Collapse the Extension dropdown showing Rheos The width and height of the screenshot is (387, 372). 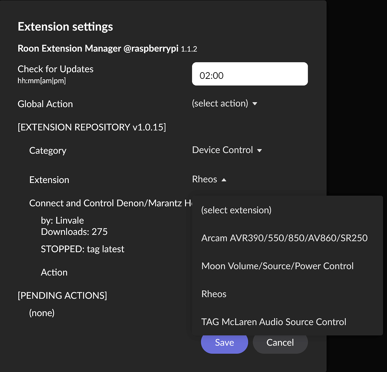pyautogui.click(x=209, y=179)
